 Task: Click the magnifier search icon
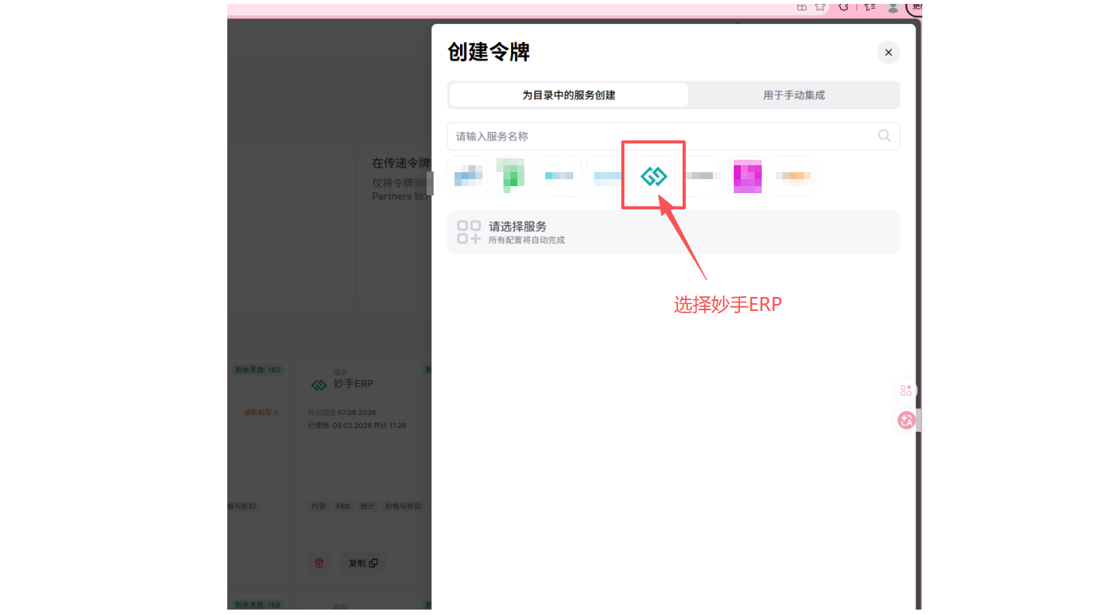tap(884, 136)
